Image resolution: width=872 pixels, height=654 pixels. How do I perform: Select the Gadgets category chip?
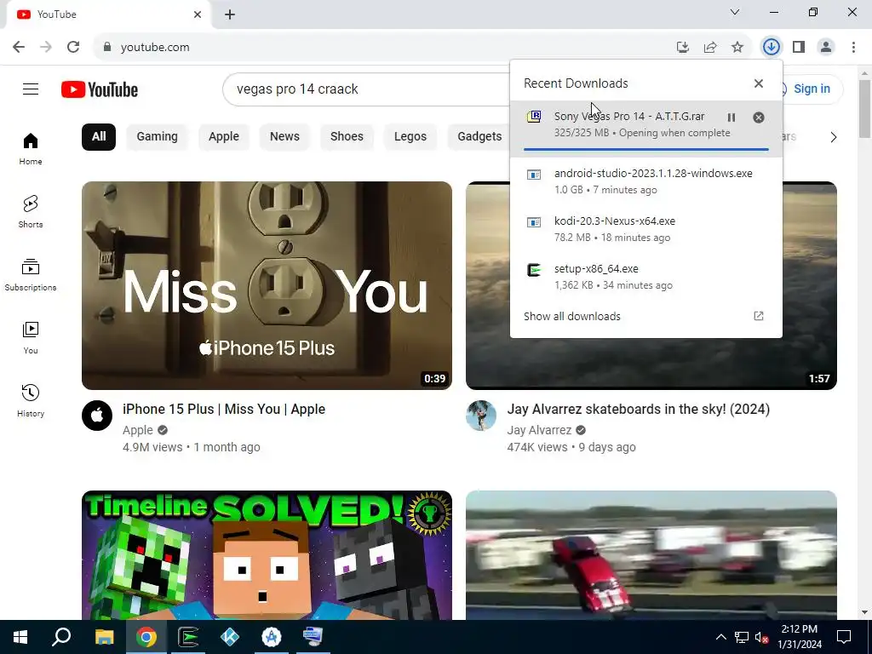(x=479, y=137)
